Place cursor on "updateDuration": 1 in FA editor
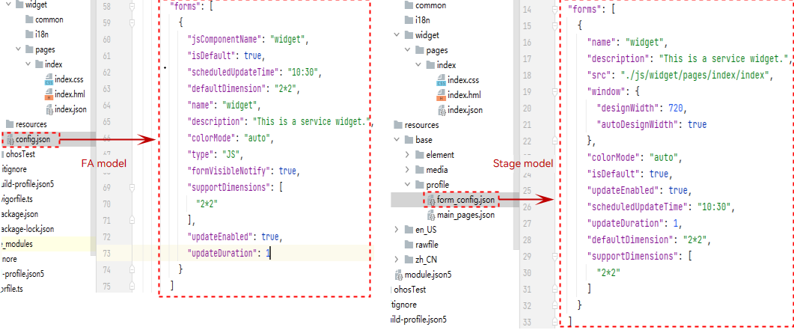Image resolution: width=794 pixels, height=333 pixels. [x=228, y=253]
